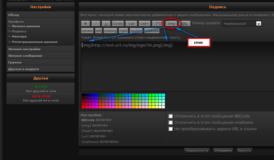Click the Предпросмотр button
The image size is (274, 160).
coord(197,150)
